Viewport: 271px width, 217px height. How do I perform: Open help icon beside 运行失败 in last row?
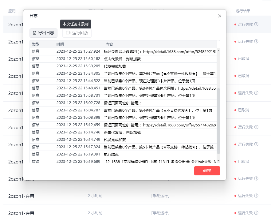pyautogui.click(x=256, y=213)
